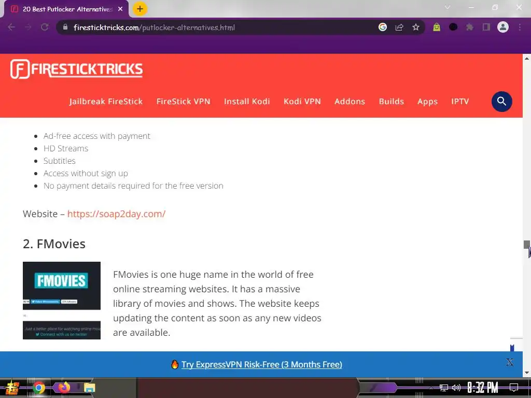
Task: Click the Try ExpressVPN Risk-Free link
Action: point(261,364)
